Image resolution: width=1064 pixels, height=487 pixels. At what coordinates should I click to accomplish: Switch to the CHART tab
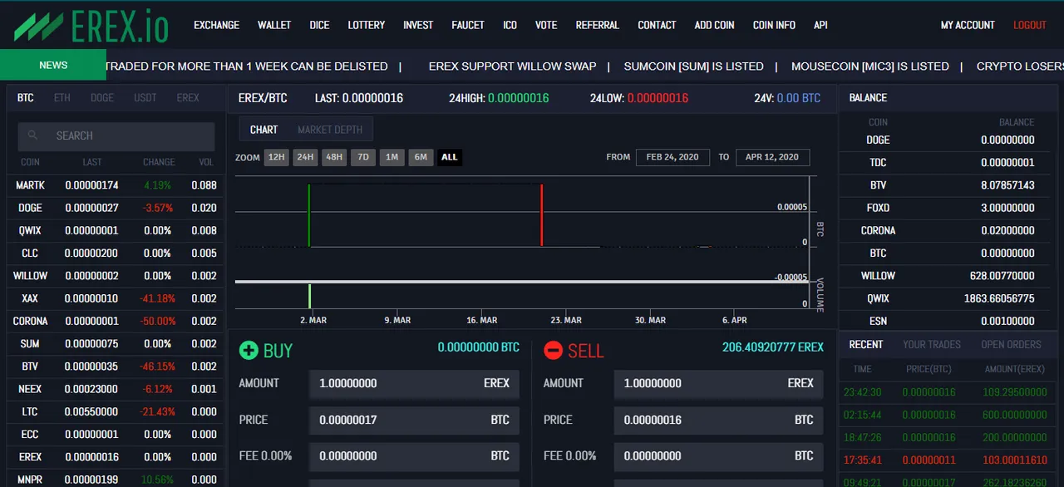click(264, 130)
